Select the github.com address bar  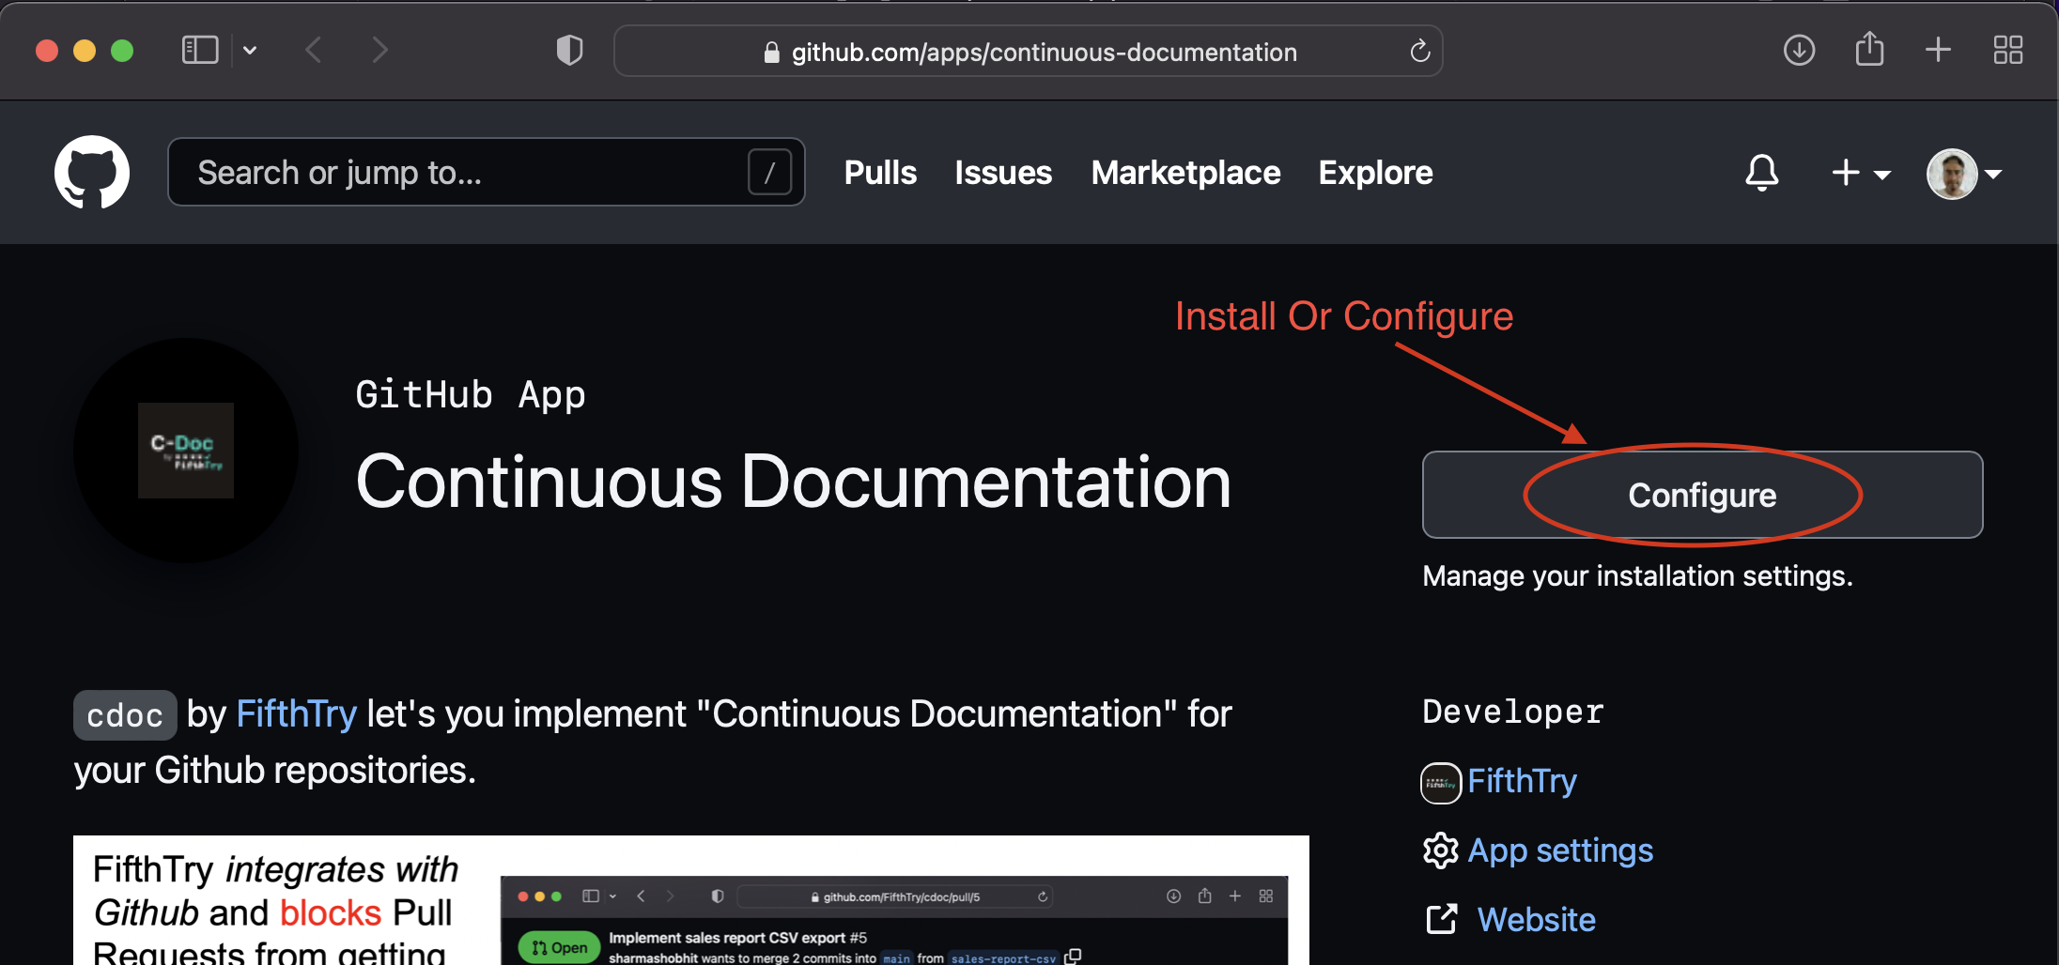[1028, 52]
